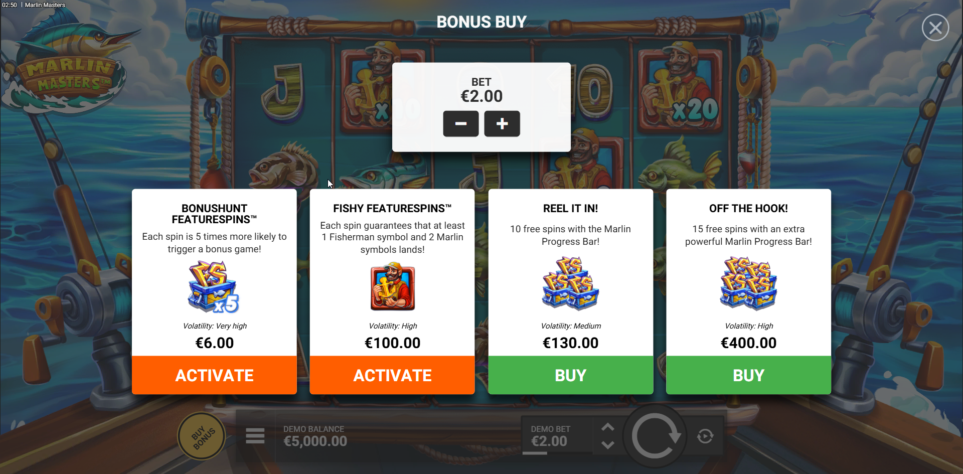Click the Buy Bonus round coin icon
Screen dimensions: 963x474
tap(202, 436)
